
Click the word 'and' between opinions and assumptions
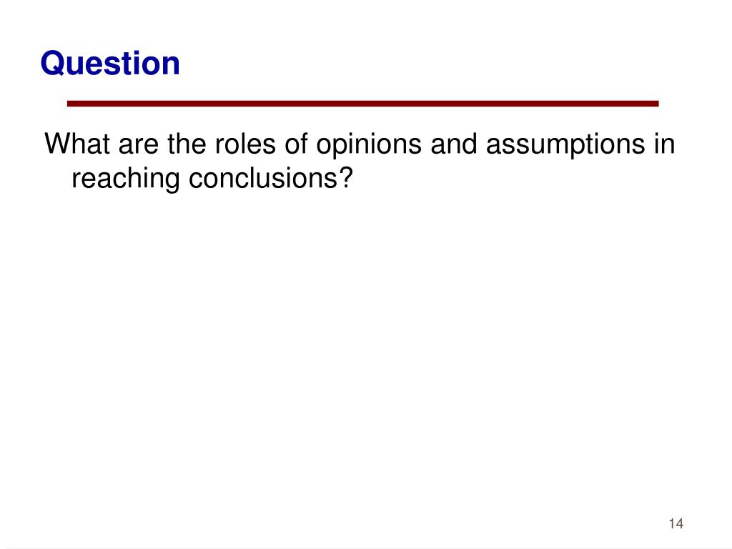(454, 144)
